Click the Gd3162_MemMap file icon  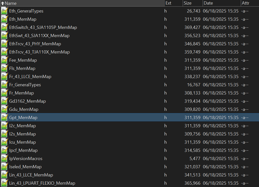[4, 101]
